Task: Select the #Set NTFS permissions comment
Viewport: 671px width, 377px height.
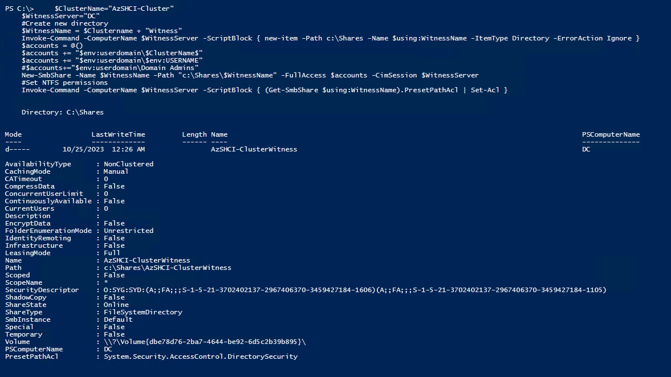Action: 64,83
